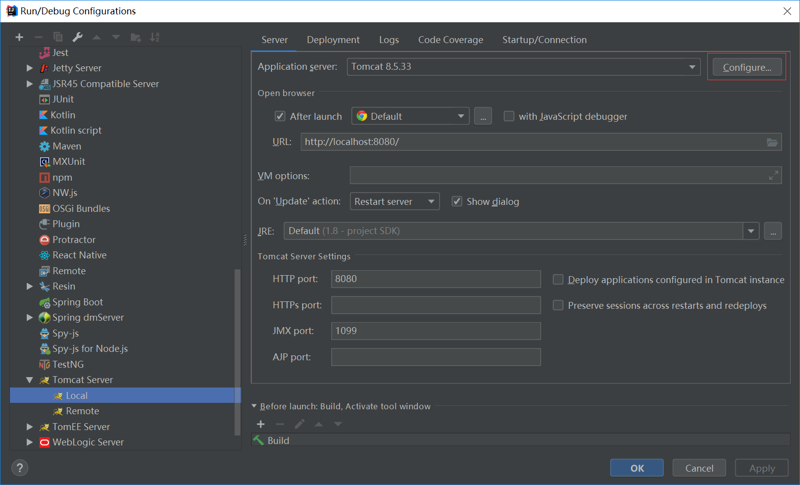This screenshot has width=800, height=485.
Task: Select the Protractor configuration type
Action: pyautogui.click(x=74, y=240)
